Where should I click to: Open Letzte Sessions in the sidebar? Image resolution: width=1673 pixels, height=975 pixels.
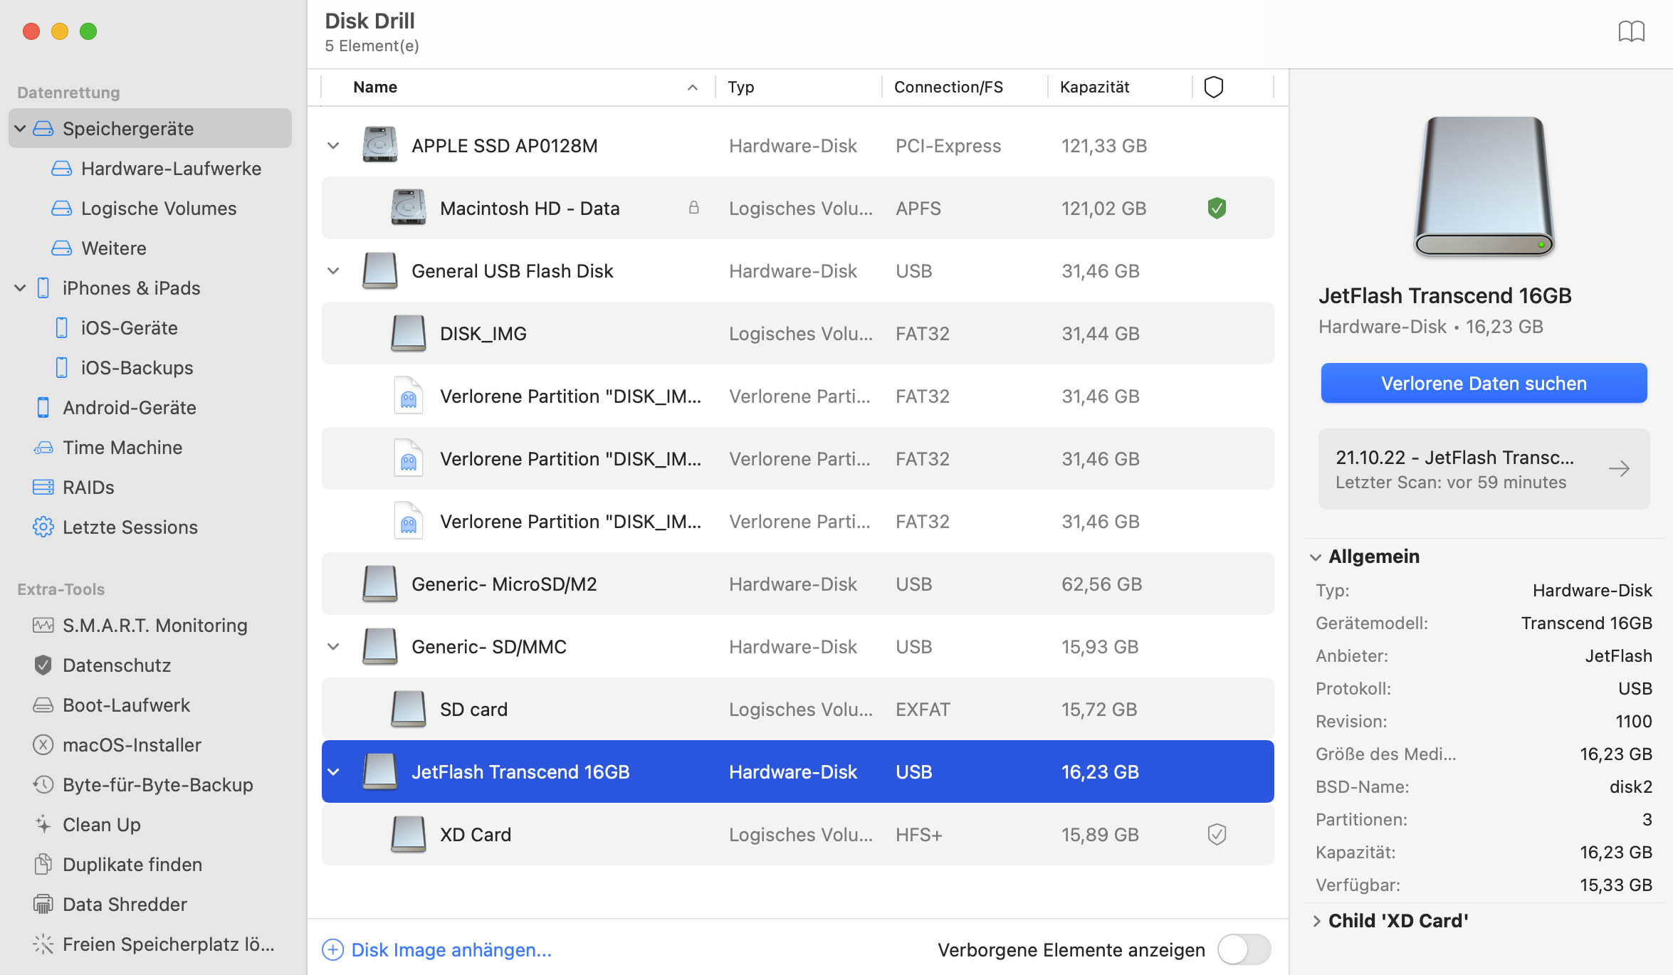coord(131,527)
